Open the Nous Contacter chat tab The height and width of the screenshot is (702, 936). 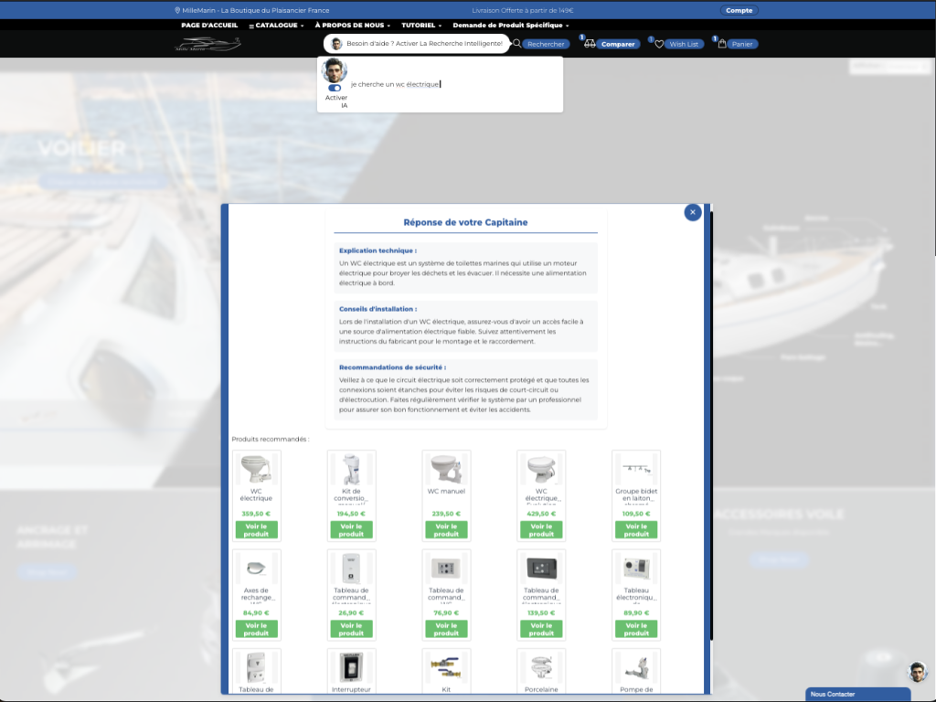pyautogui.click(x=857, y=695)
